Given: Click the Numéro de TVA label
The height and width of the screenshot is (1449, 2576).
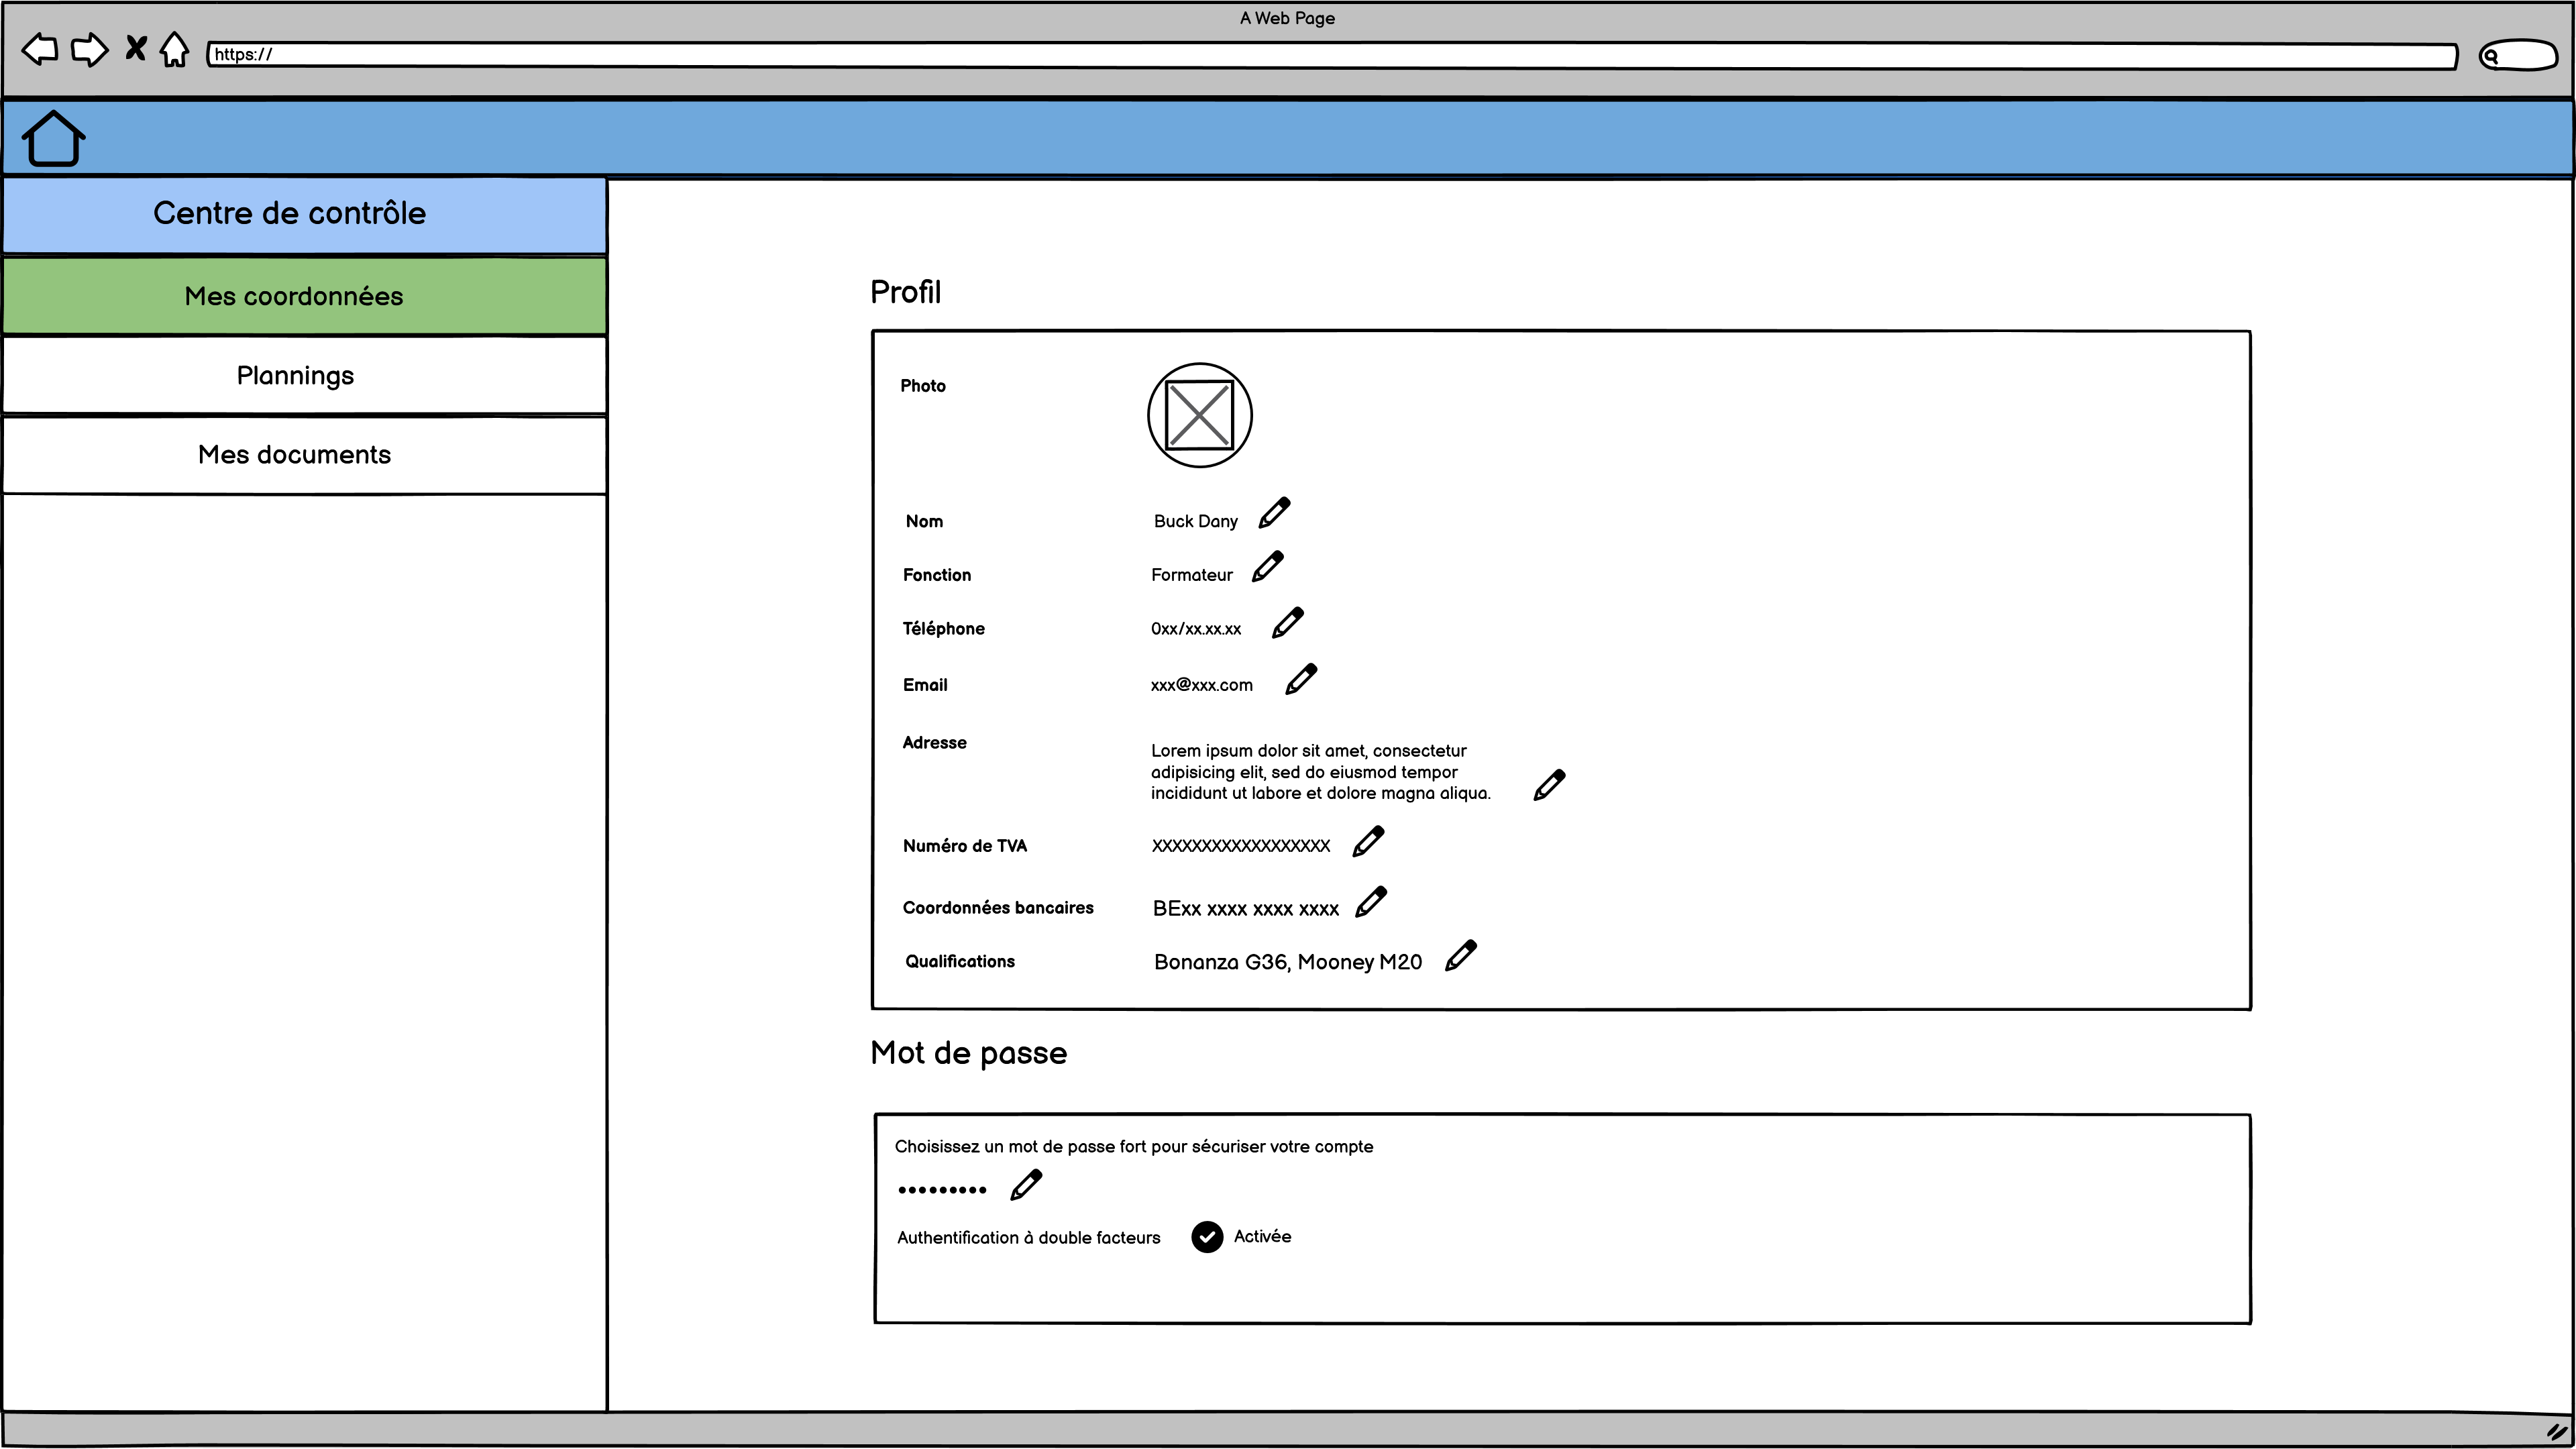Looking at the screenshot, I should 965,846.
